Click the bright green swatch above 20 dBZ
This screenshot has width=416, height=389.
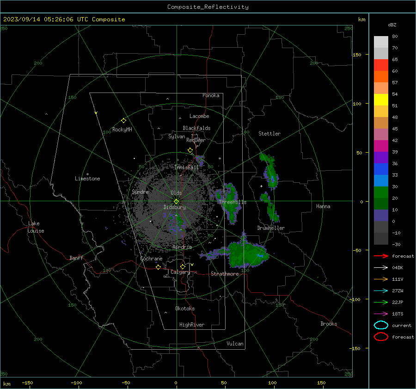[381, 192]
